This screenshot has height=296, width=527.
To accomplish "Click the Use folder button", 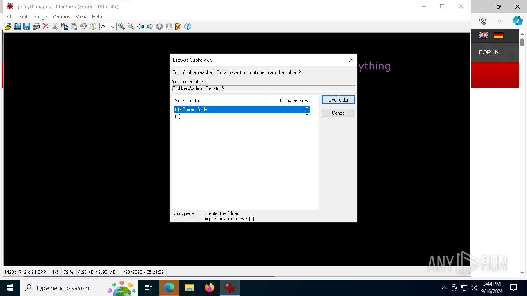I will click(x=338, y=100).
